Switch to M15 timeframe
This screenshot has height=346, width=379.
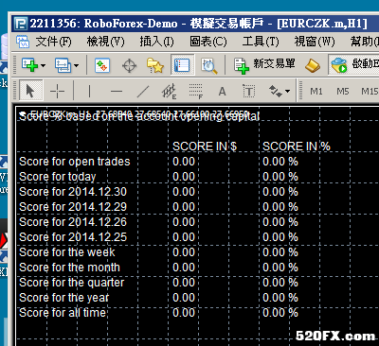370,92
